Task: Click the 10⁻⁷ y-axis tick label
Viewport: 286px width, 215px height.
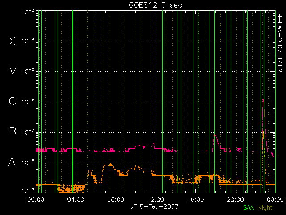Action: pos(28,132)
